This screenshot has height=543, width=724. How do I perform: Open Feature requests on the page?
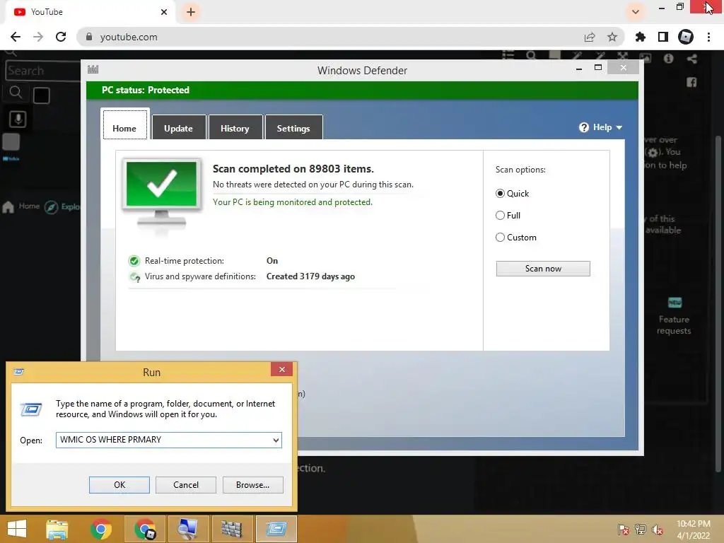point(674,316)
